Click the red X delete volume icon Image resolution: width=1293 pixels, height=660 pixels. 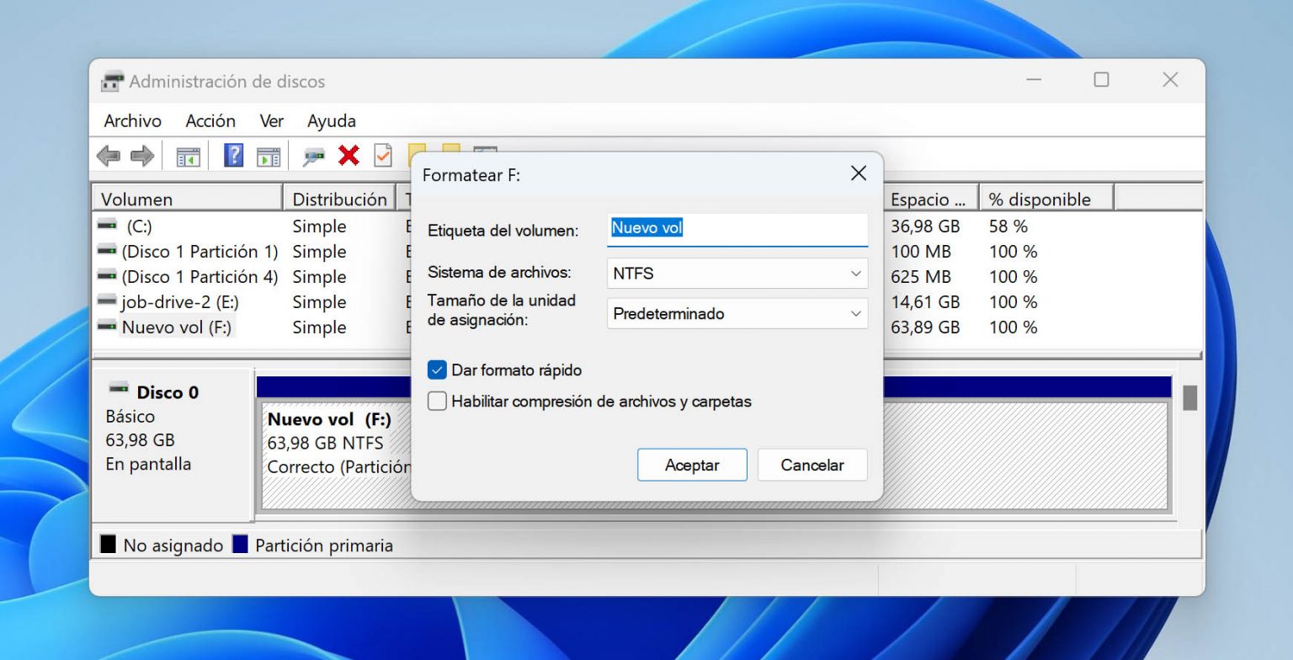click(x=349, y=155)
